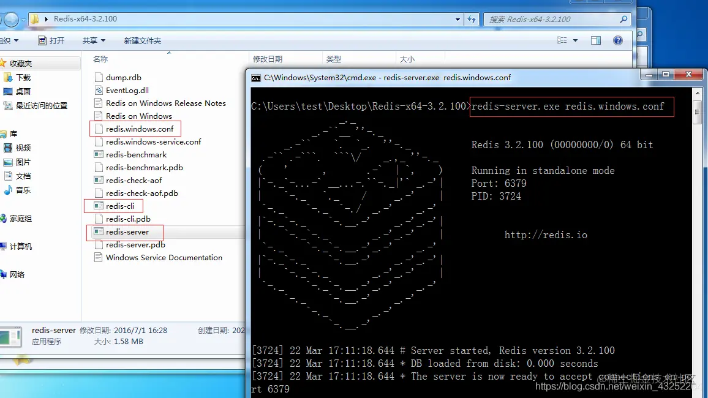Select the redis-benchmark.pdb file

tap(138, 167)
